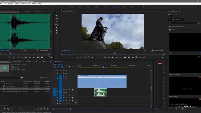This screenshot has width=201, height=113.
Task: Open Timeline sequence panel menu
Action: (x=62, y=62)
